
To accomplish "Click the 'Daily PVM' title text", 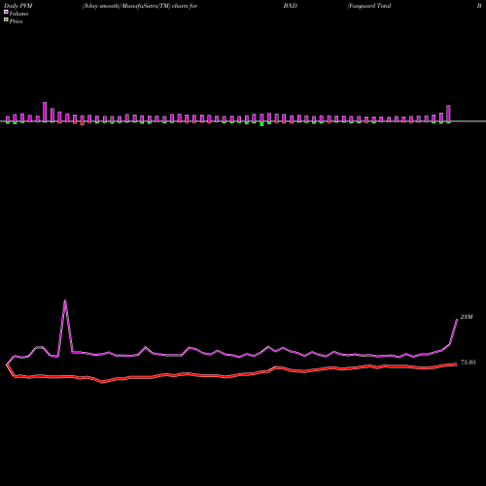I will 18,6.
